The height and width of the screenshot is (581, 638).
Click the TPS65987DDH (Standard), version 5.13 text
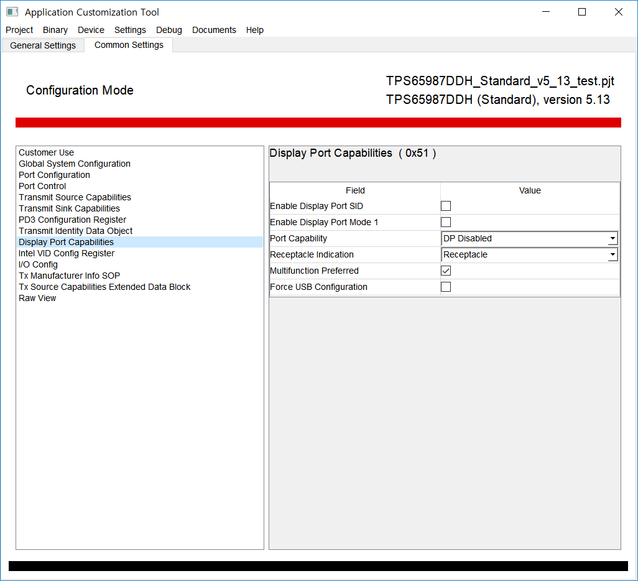pos(497,100)
